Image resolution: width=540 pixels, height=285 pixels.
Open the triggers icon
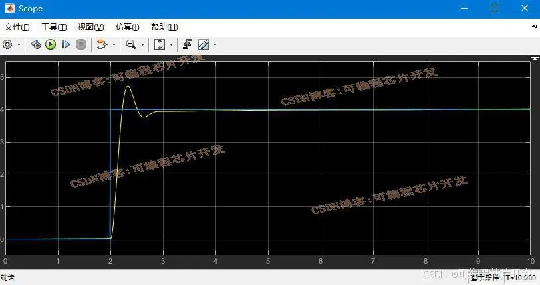click(x=188, y=44)
